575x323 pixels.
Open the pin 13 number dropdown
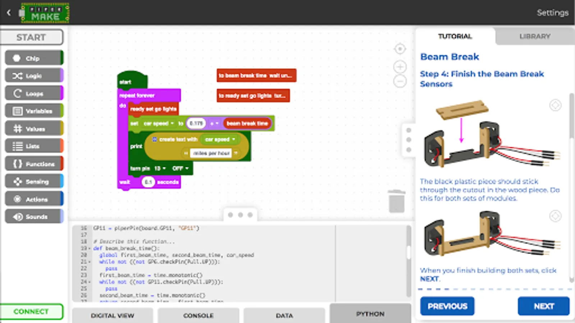coord(160,168)
